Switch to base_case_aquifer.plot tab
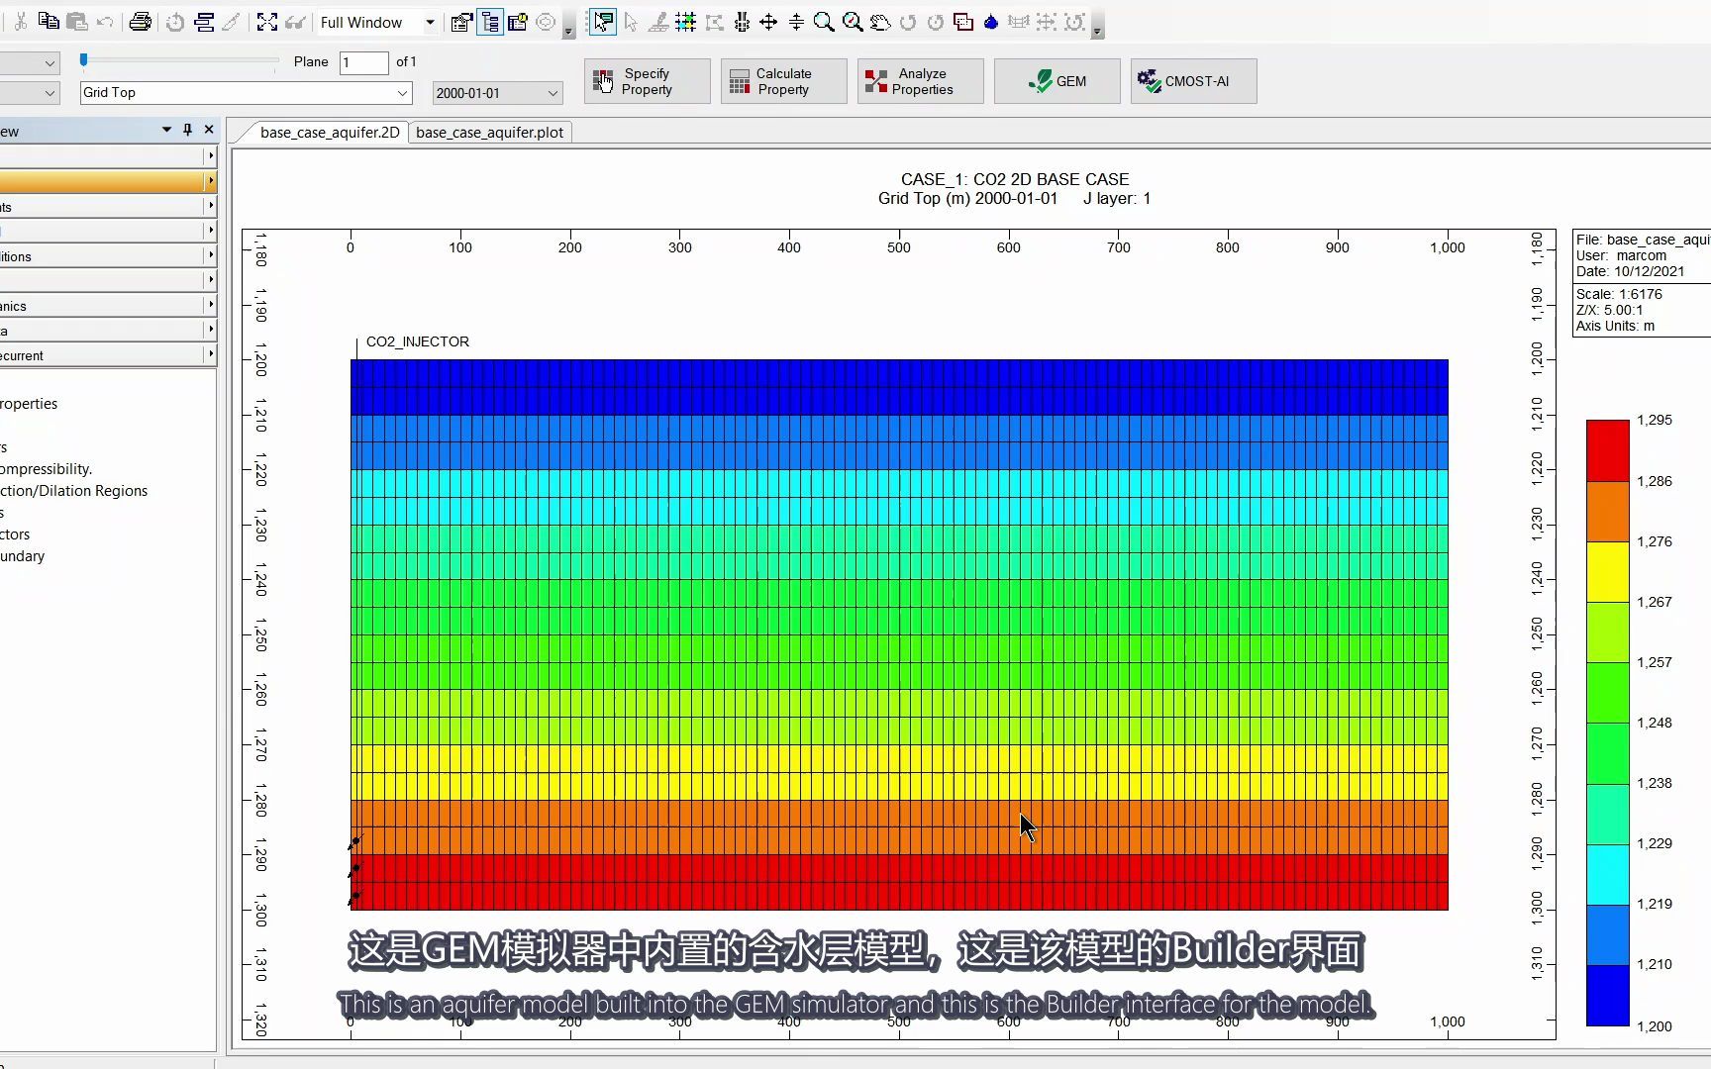1711x1069 pixels. pyautogui.click(x=490, y=132)
